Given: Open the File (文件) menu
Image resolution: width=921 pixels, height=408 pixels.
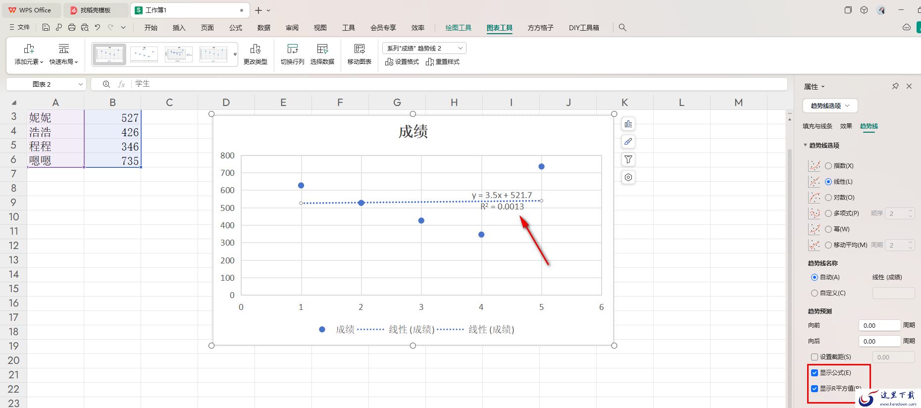Looking at the screenshot, I should 20,28.
